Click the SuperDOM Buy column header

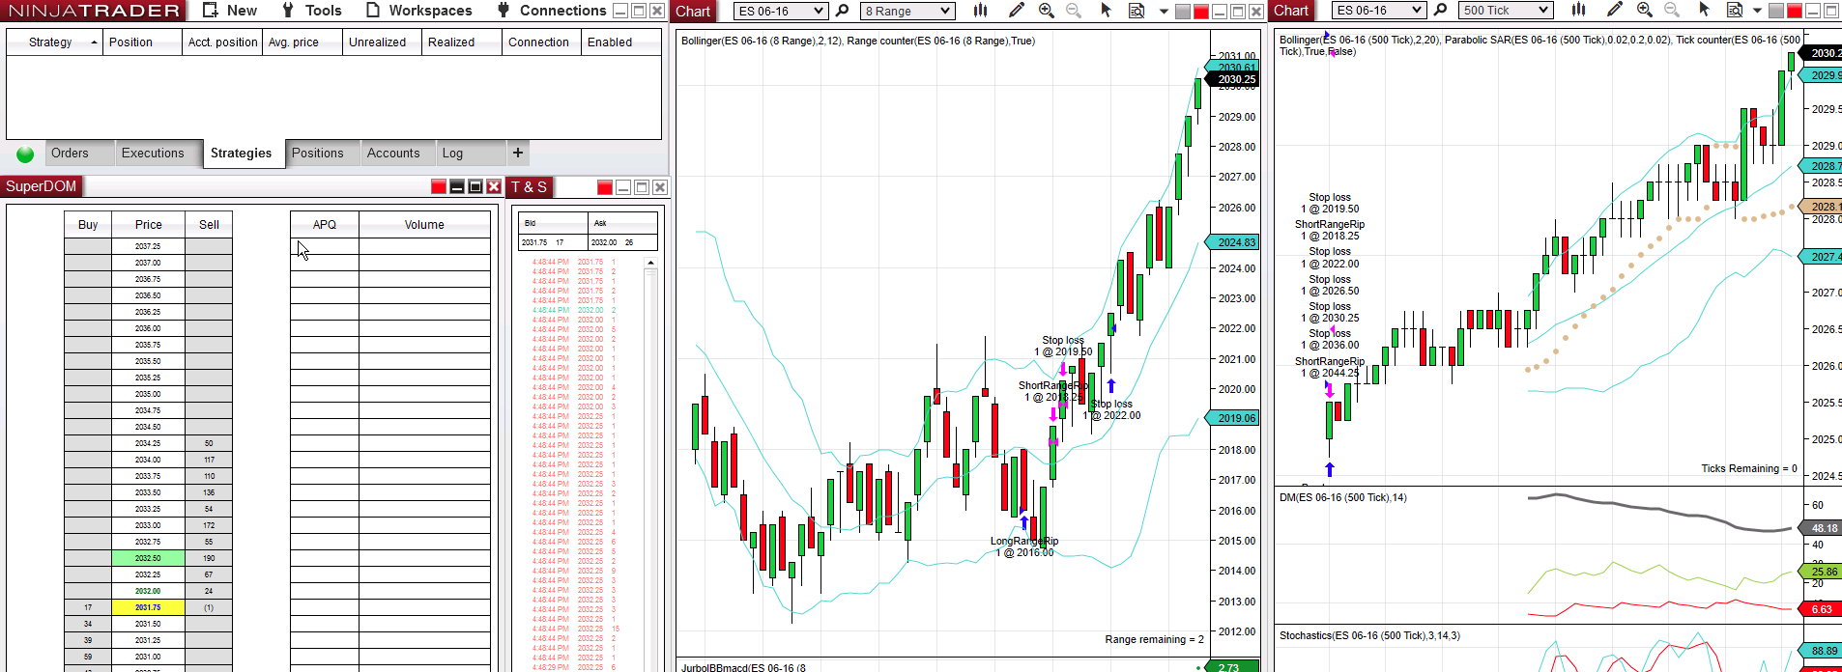tap(88, 224)
